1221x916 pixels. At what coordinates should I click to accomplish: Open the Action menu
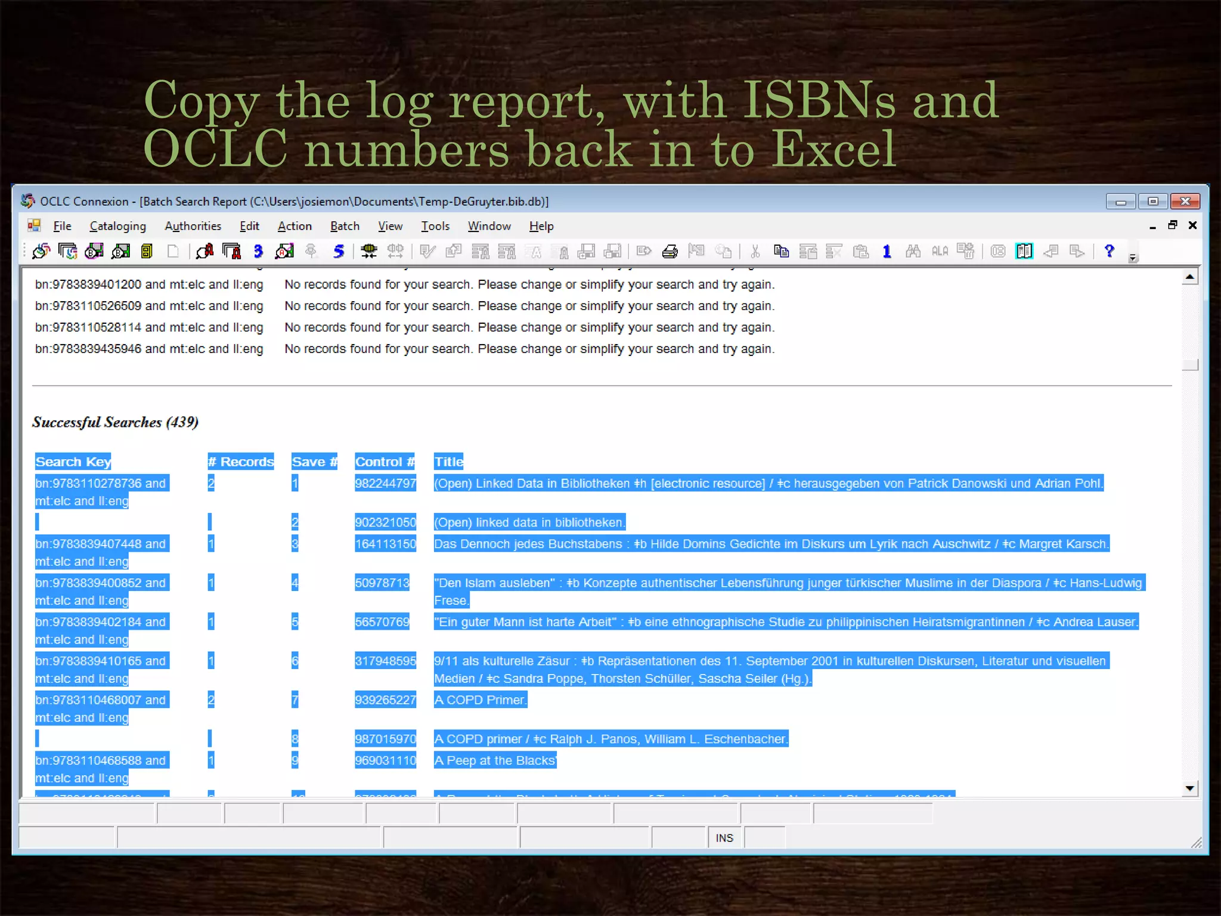(x=295, y=226)
